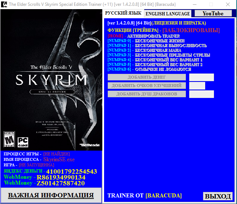Image resolution: width=237 pixels, height=204 pixels.
Task: Click the ДОБАВИТЬ ДЕНЕГ button
Action: pos(146,77)
